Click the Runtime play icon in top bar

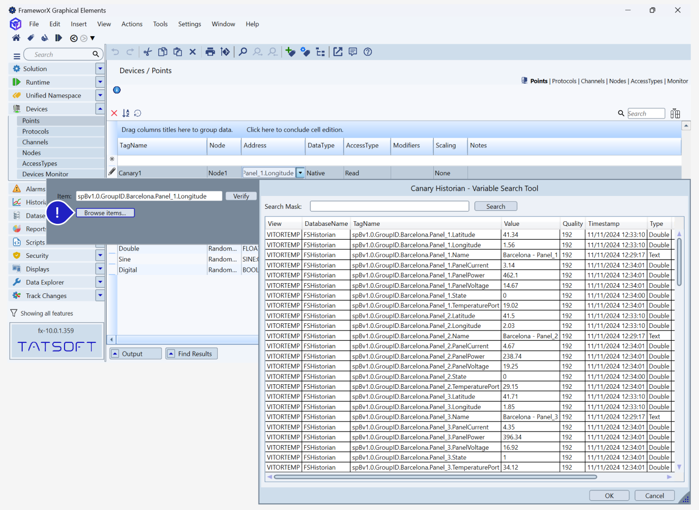pos(58,38)
